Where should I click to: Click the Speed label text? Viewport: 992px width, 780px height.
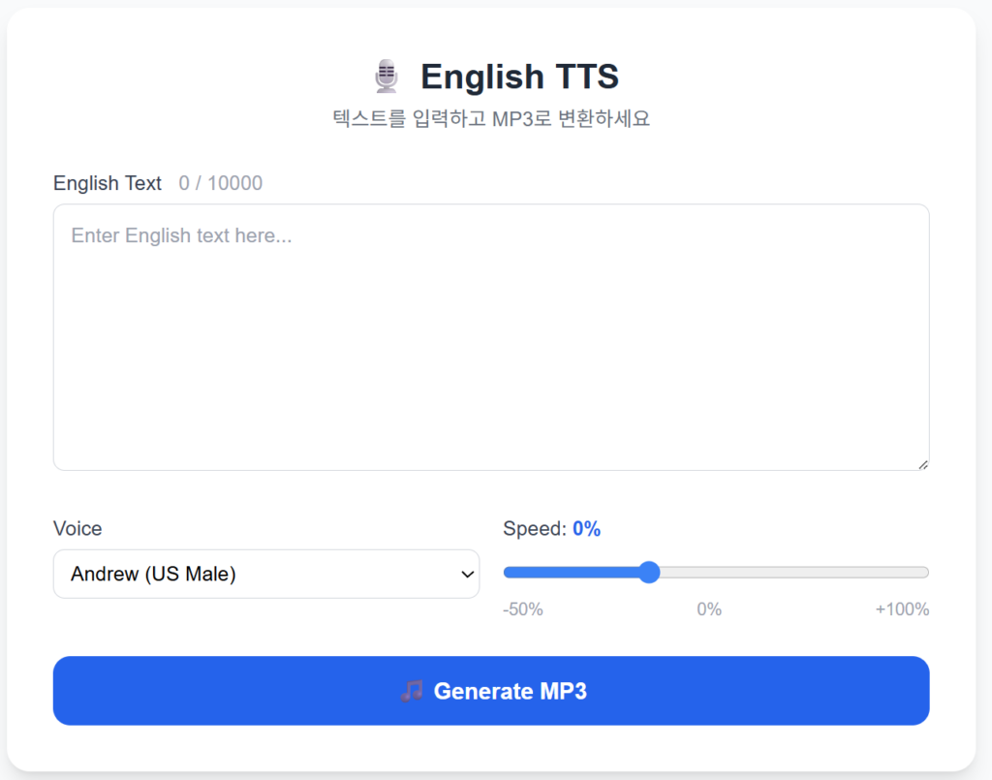click(534, 528)
